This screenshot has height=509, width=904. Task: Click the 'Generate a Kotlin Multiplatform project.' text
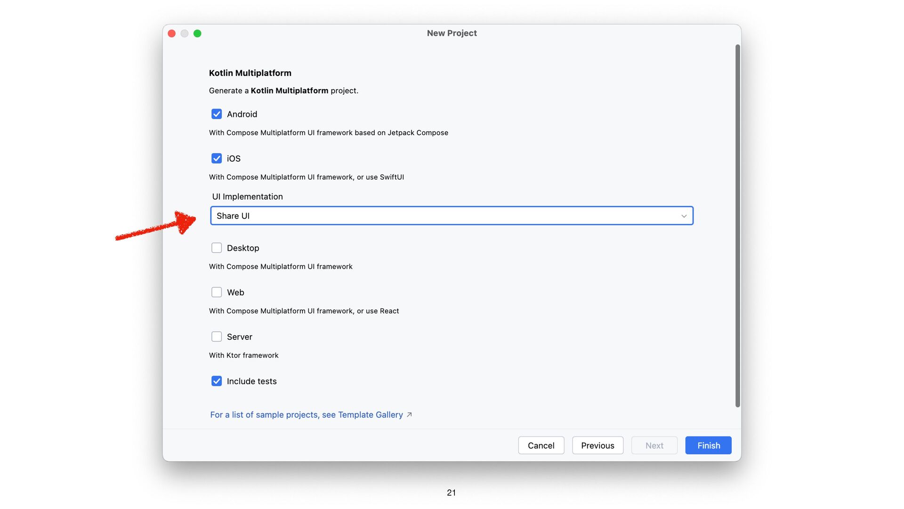point(283,90)
